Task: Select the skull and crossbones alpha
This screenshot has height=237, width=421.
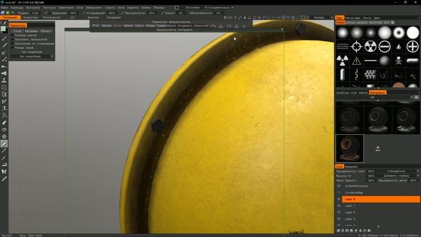Action: point(399,61)
